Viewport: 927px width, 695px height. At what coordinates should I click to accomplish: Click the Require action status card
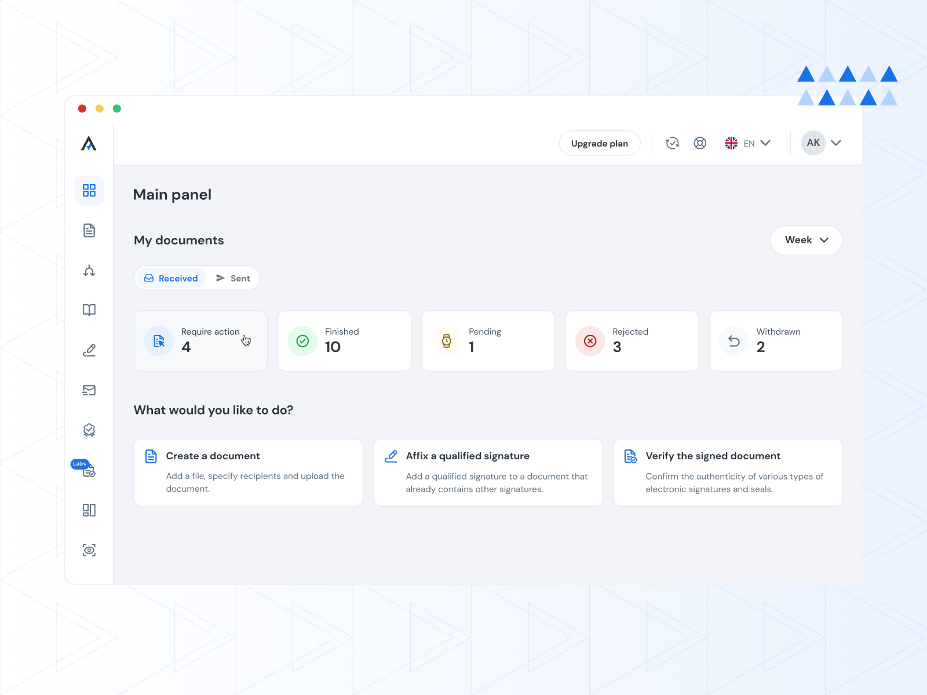(x=200, y=341)
